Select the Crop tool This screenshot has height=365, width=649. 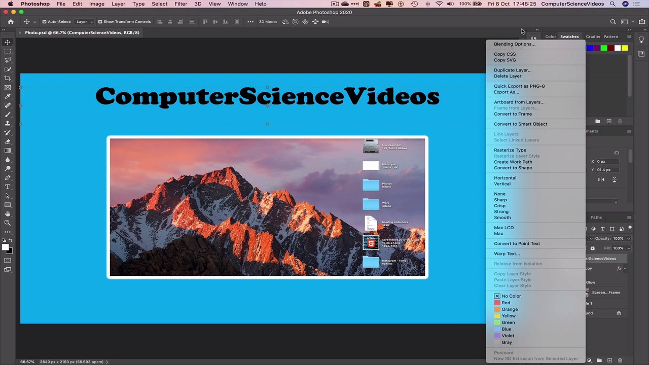tap(8, 78)
